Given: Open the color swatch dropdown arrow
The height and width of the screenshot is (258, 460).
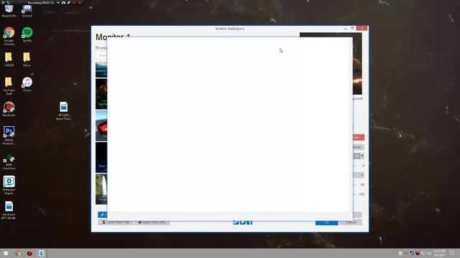Looking at the screenshot, I should pyautogui.click(x=362, y=156).
